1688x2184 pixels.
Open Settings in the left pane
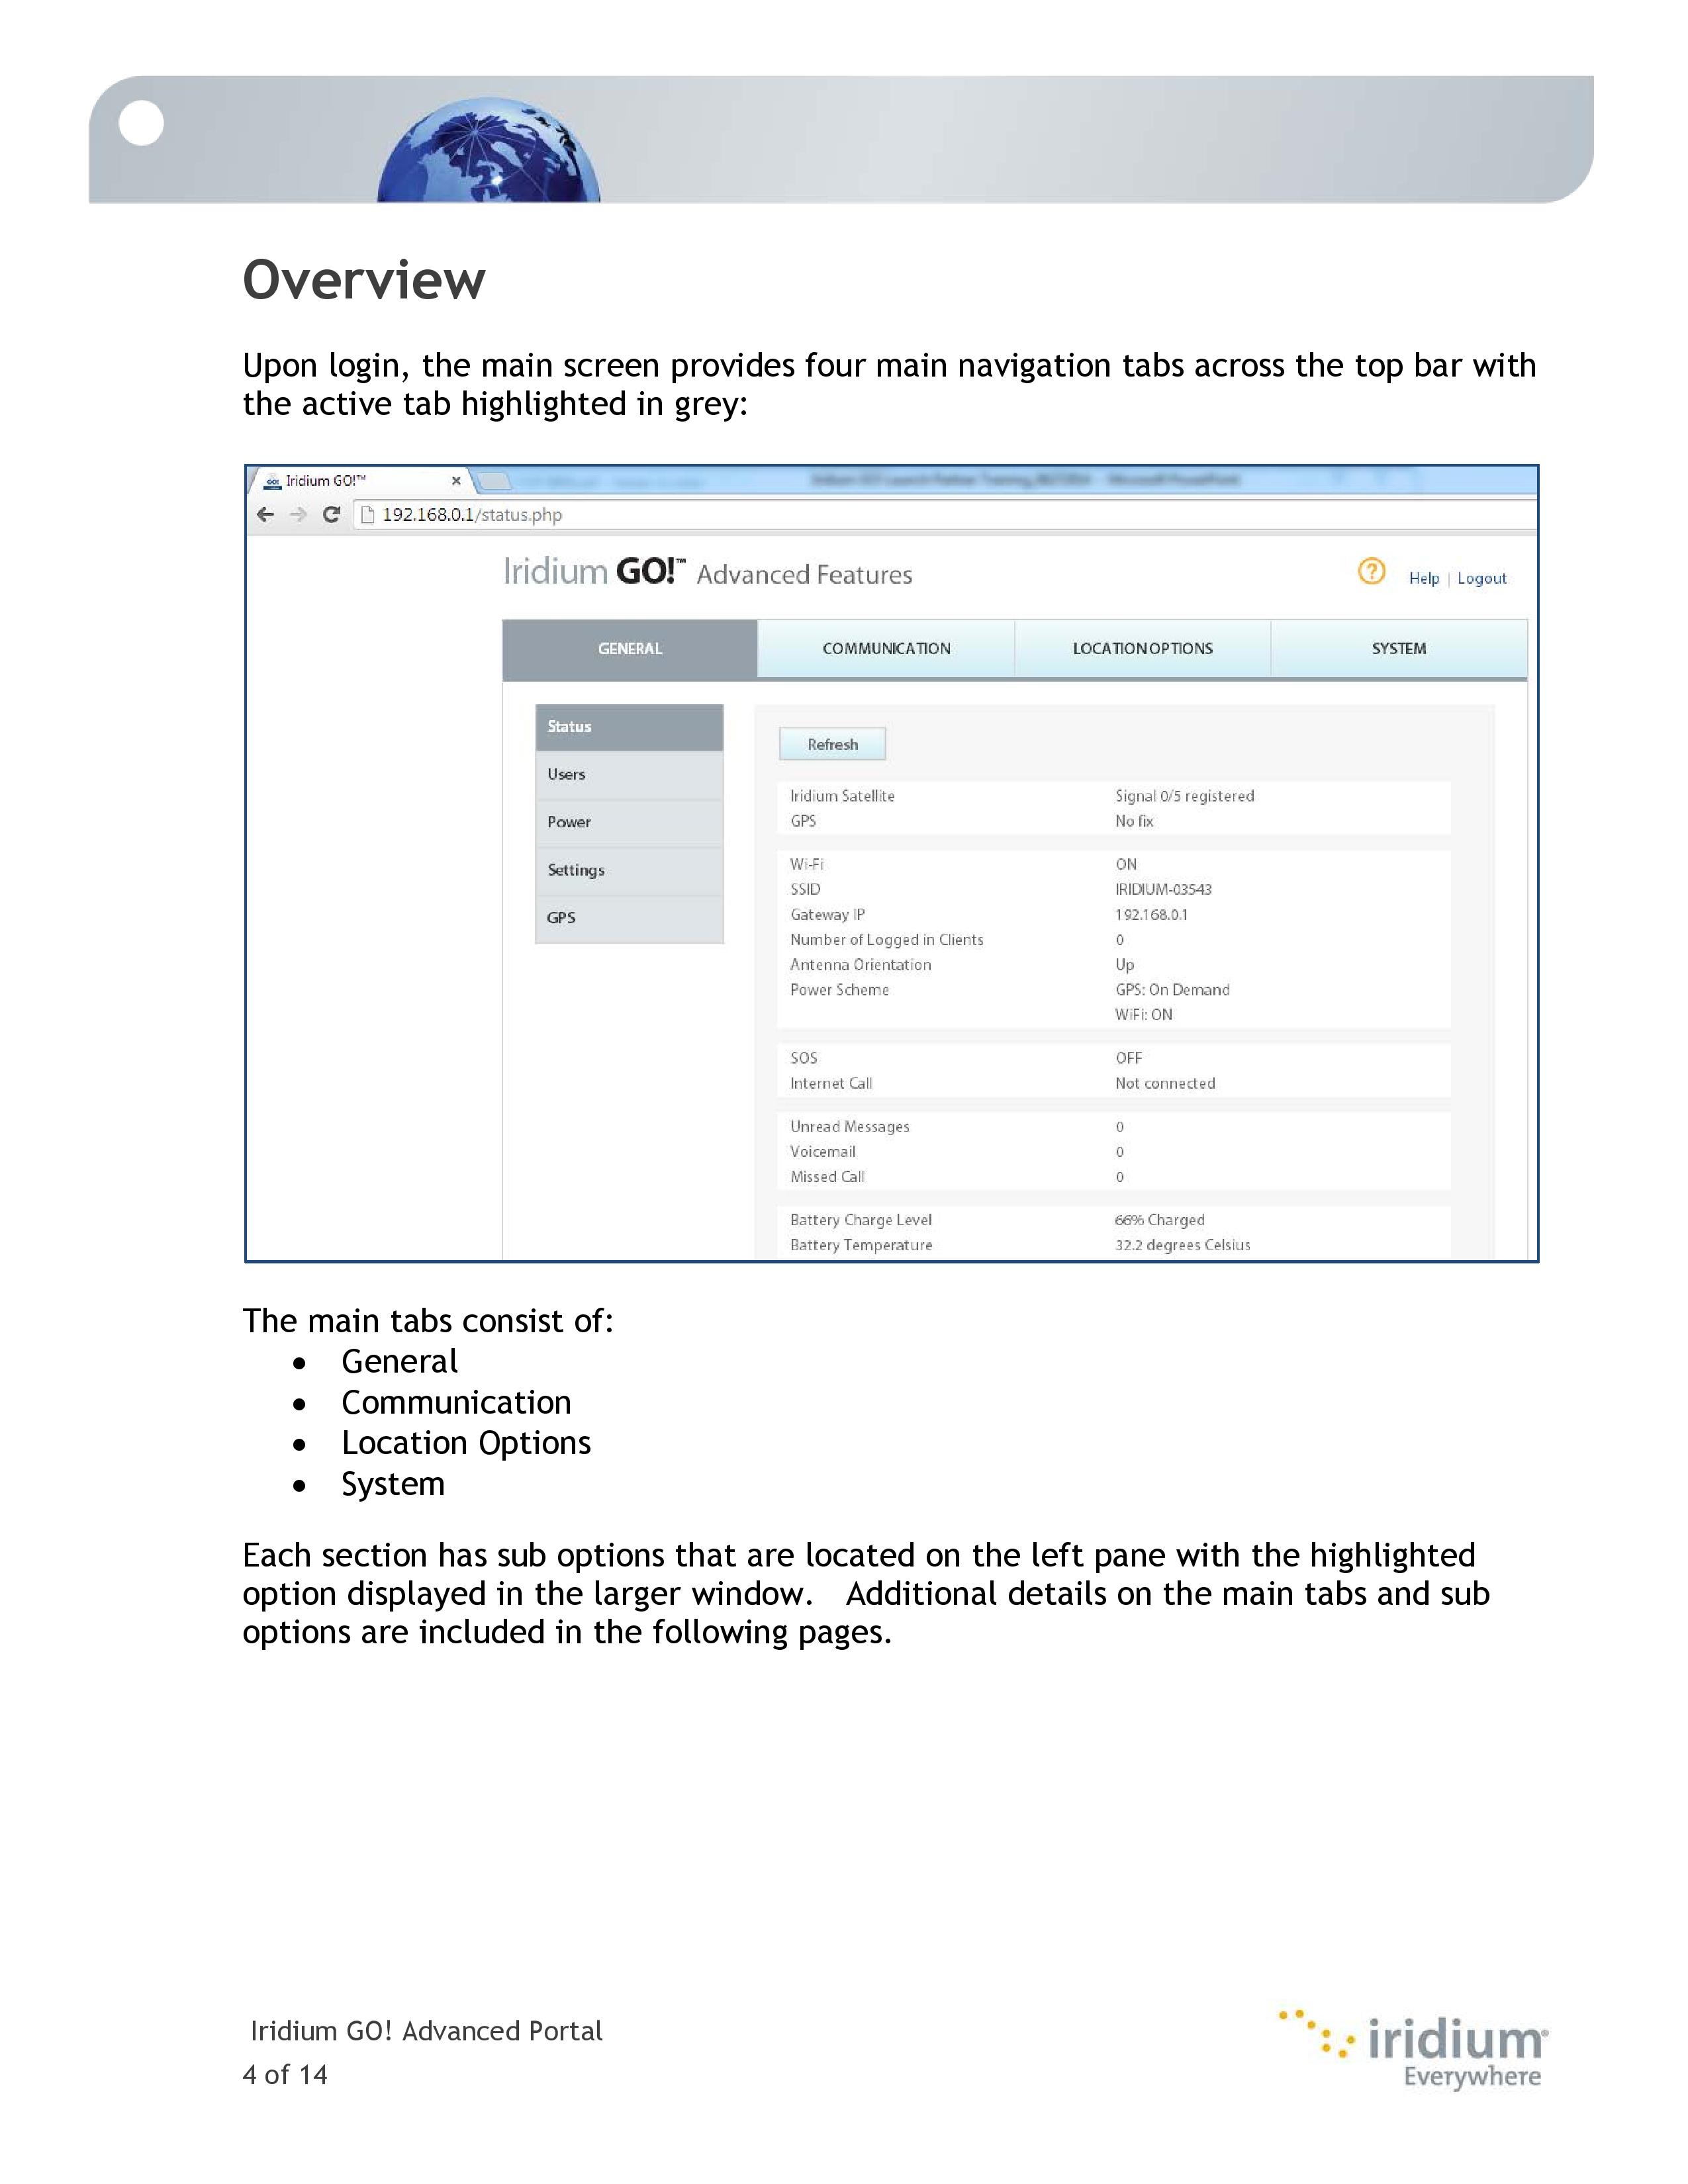click(x=629, y=871)
